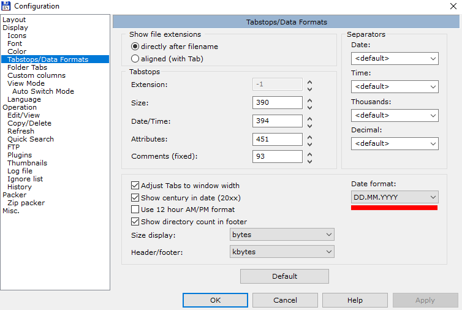Increase Size tabstop with up arrow
The image size is (462, 310).
[309, 100]
